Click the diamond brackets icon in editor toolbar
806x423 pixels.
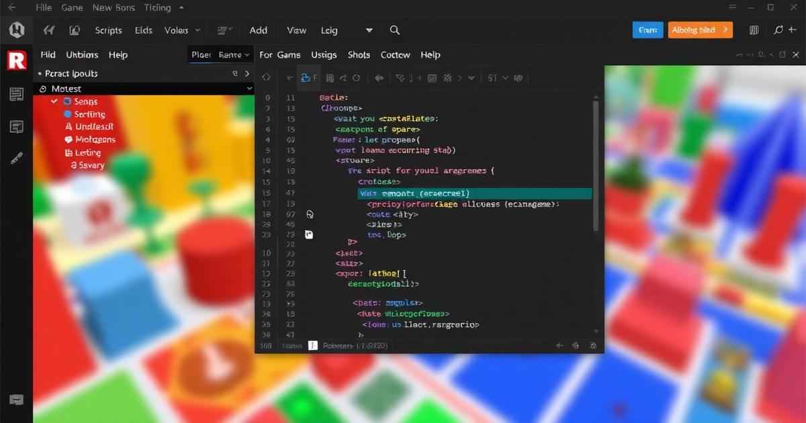(266, 78)
